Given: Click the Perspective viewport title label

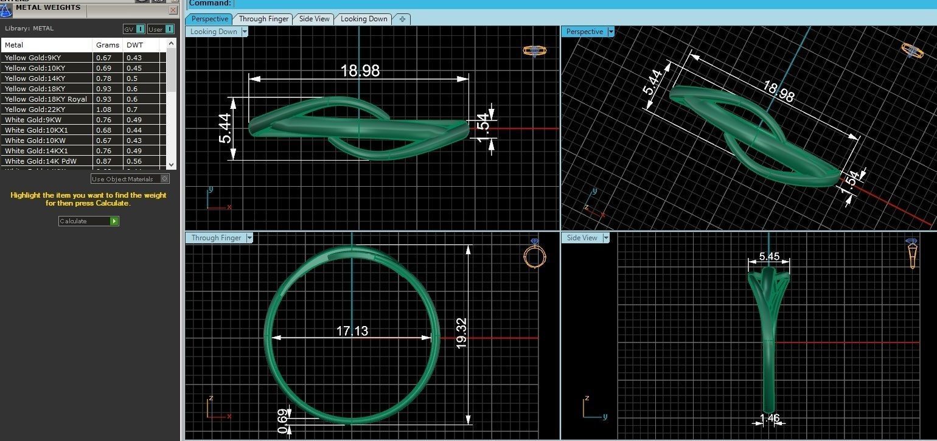Looking at the screenshot, I should tap(584, 32).
